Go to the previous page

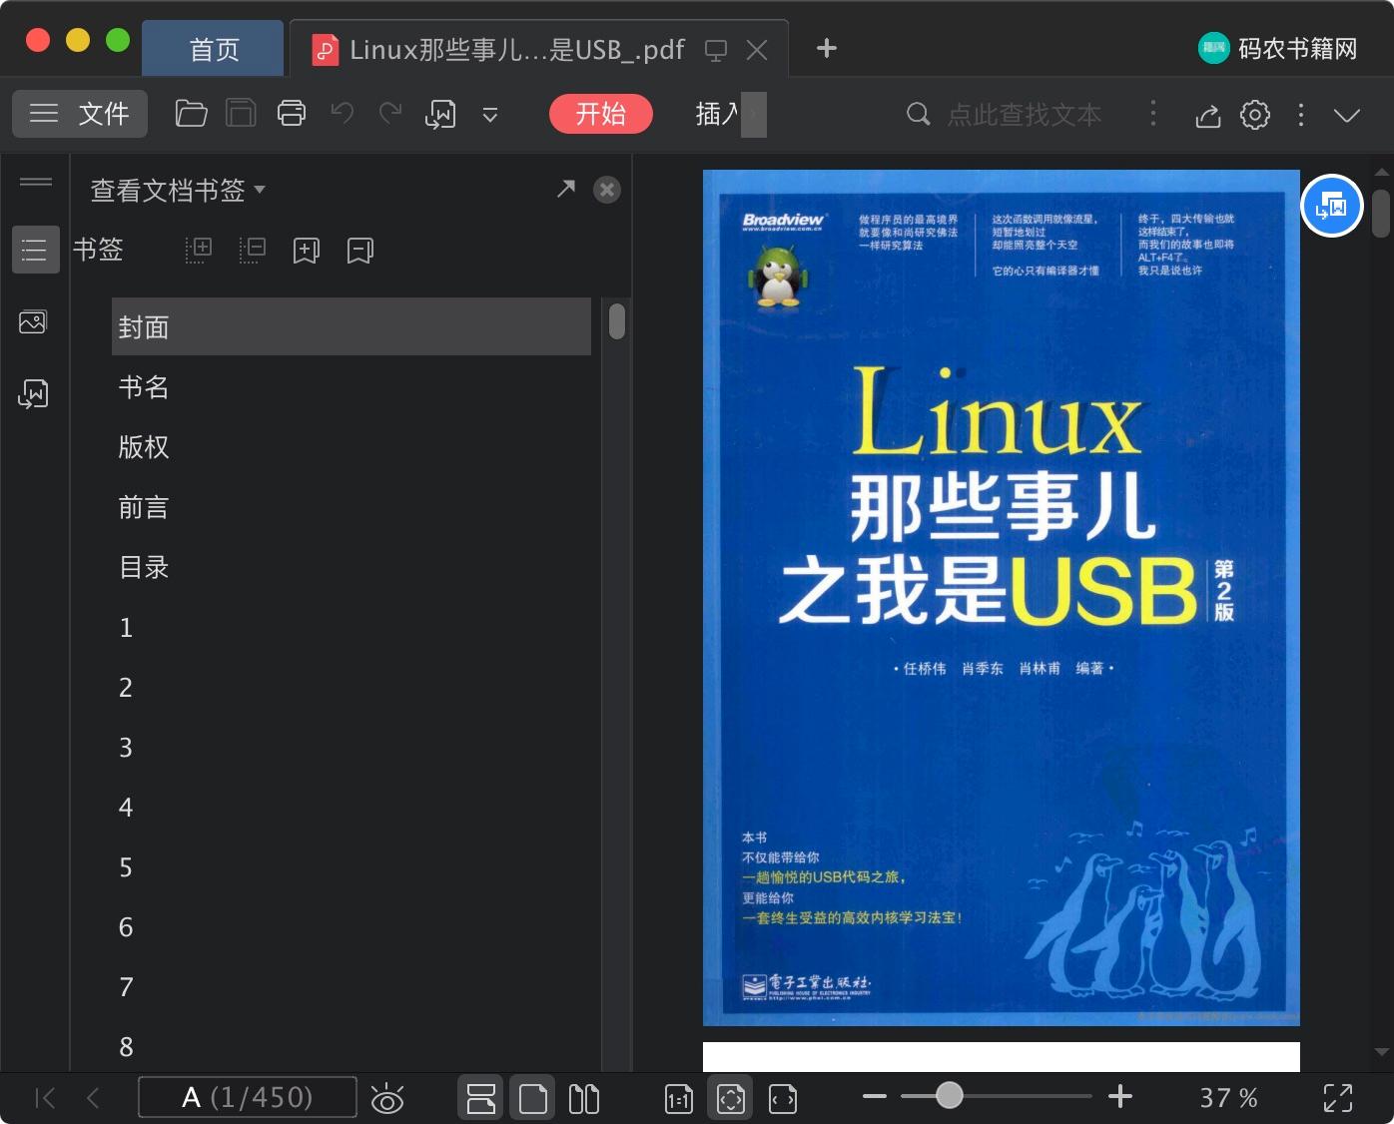click(93, 1098)
